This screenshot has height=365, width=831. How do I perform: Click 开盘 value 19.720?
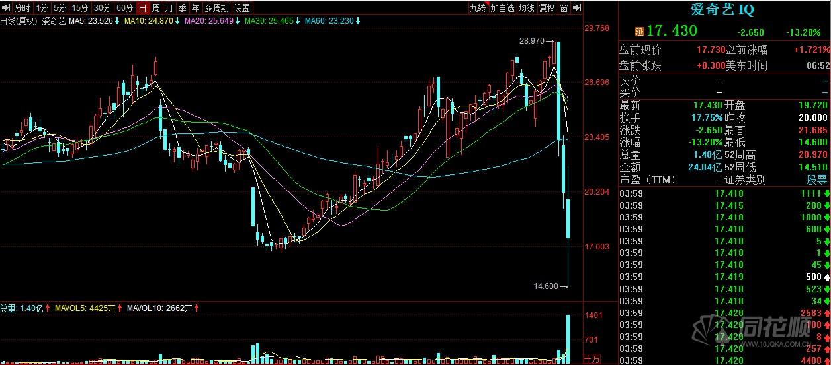[813, 105]
